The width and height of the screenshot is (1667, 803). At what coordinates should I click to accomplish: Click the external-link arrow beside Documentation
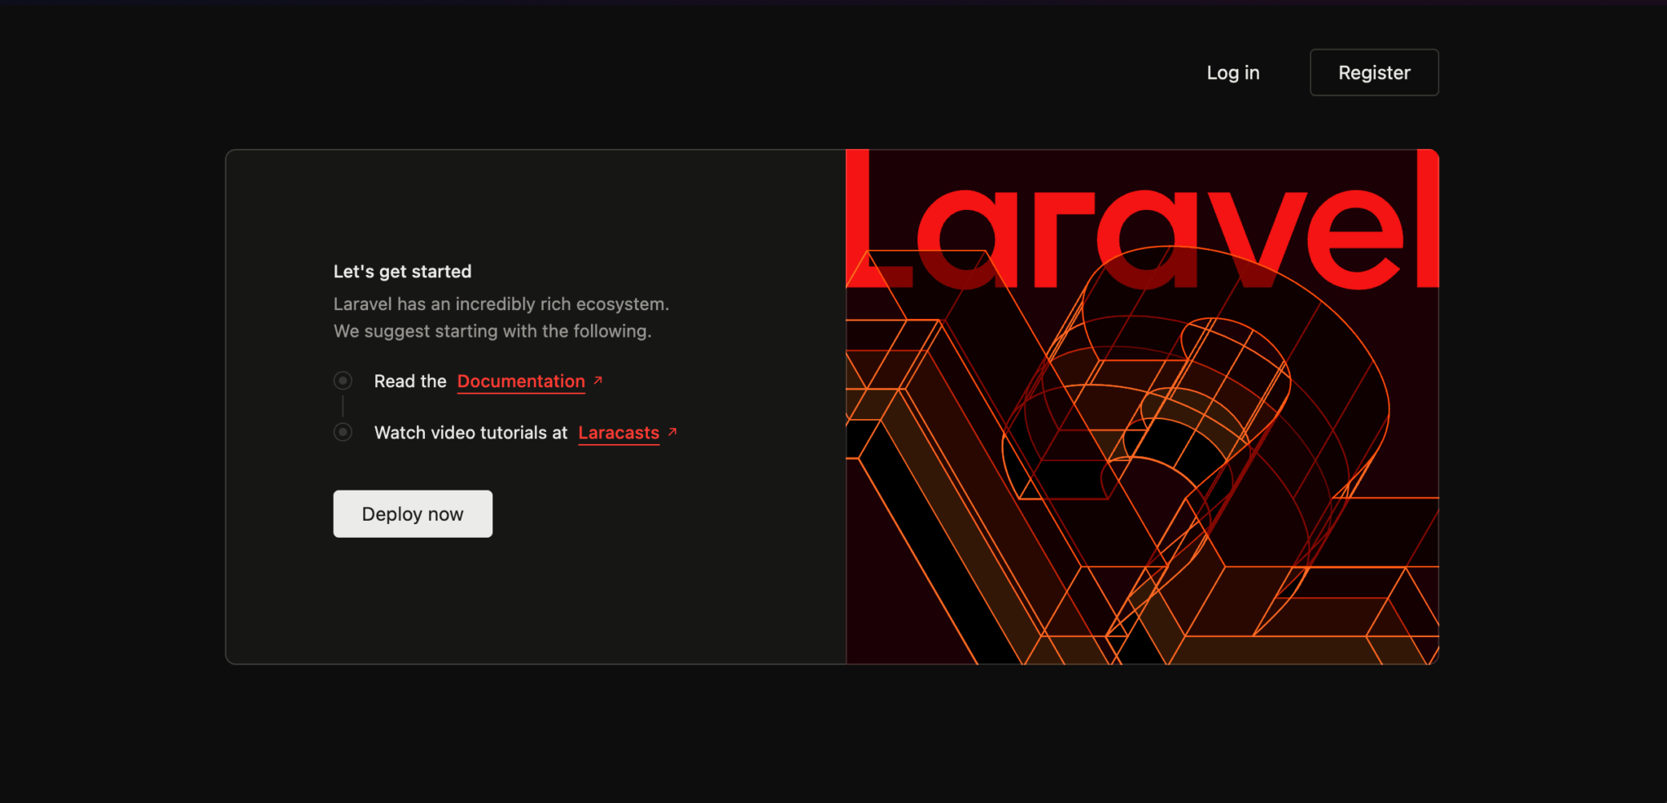pos(599,380)
